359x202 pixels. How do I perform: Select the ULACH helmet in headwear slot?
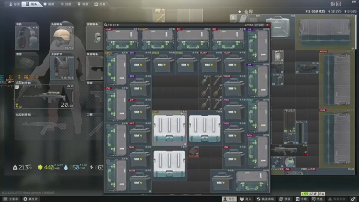point(62,38)
